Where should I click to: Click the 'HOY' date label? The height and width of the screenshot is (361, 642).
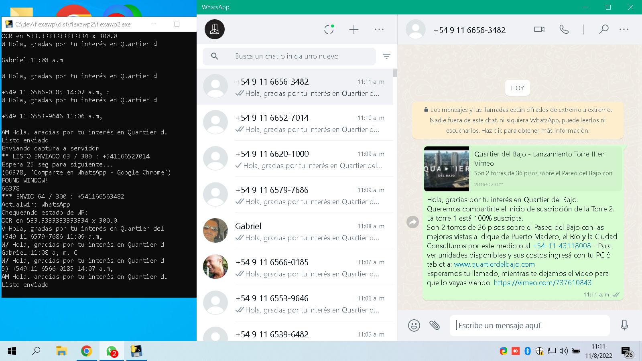coord(518,88)
